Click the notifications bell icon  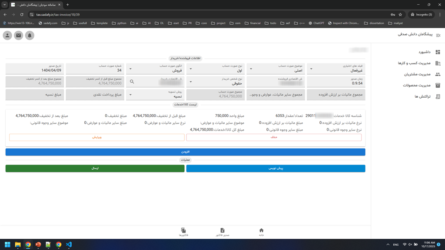click(x=30, y=36)
